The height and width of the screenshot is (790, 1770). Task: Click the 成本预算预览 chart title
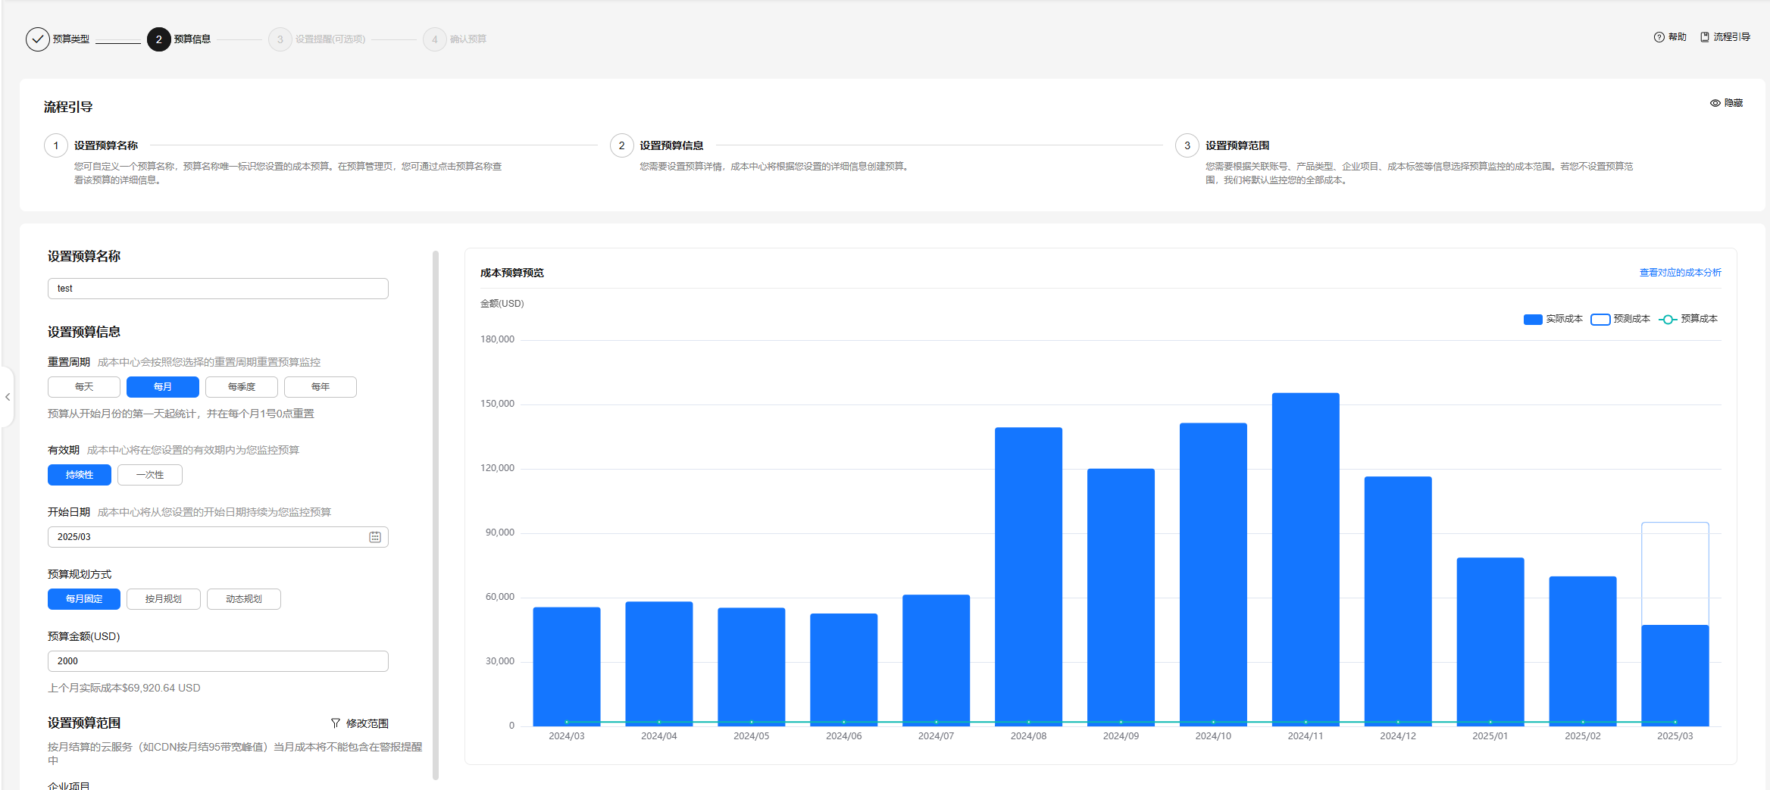(x=512, y=273)
